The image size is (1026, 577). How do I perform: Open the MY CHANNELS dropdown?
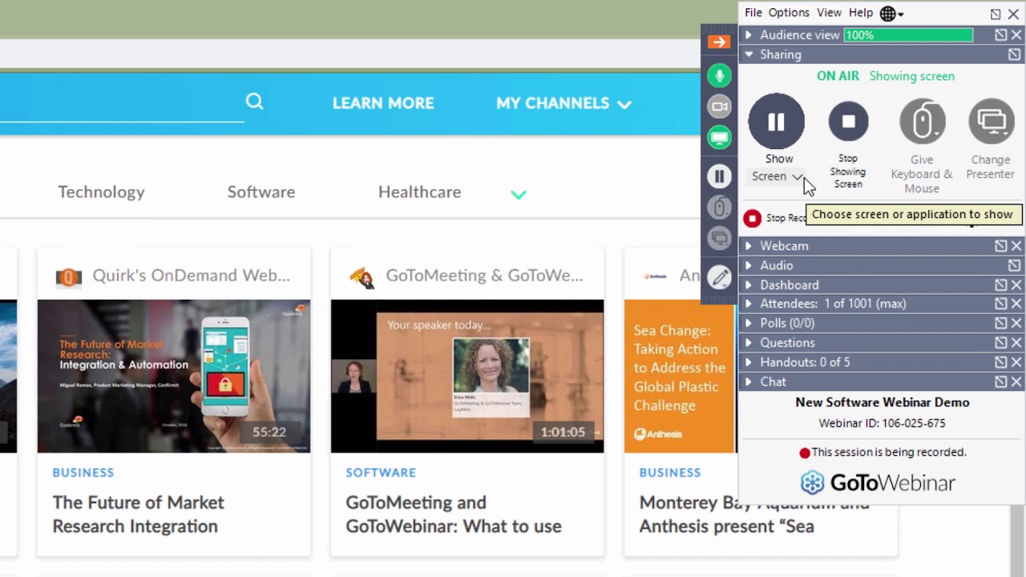pyautogui.click(x=563, y=103)
